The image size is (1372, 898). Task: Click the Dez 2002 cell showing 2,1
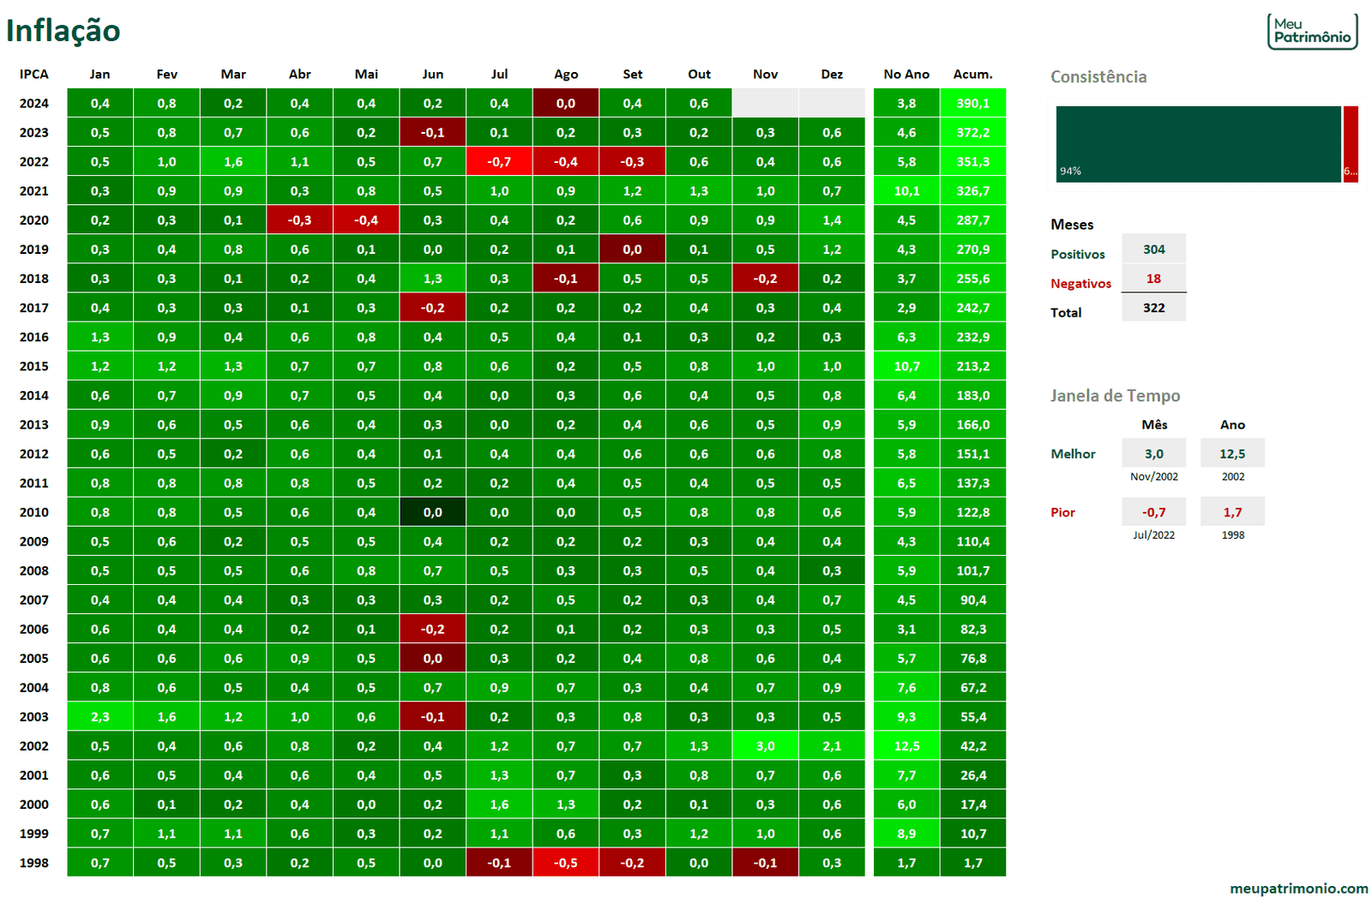coord(832,746)
